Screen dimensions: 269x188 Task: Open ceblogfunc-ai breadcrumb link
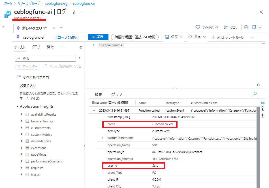pyautogui.click(x=84, y=3)
